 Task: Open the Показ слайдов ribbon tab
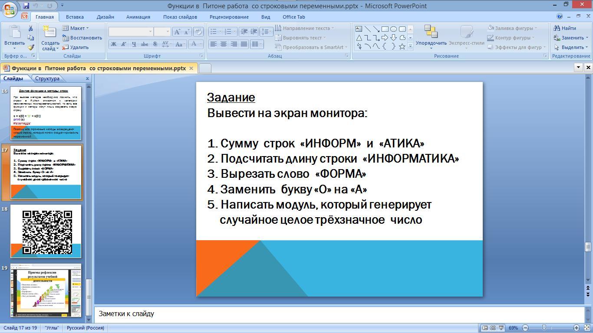coord(180,17)
